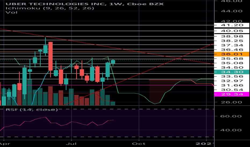The image size is (250, 147).
Task: Click the 41.20 price label
Action: (x=232, y=25)
